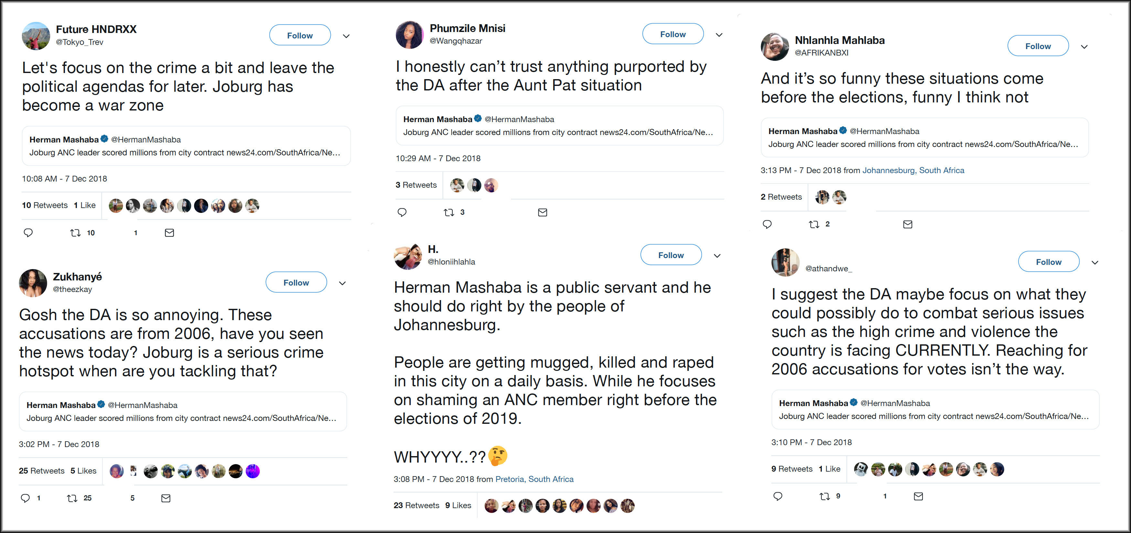Click the Pretoria, South Africa location link
1131x533 pixels.
(x=535, y=479)
